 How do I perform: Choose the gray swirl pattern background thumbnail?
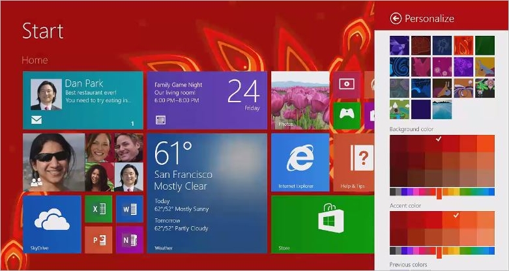(400, 88)
